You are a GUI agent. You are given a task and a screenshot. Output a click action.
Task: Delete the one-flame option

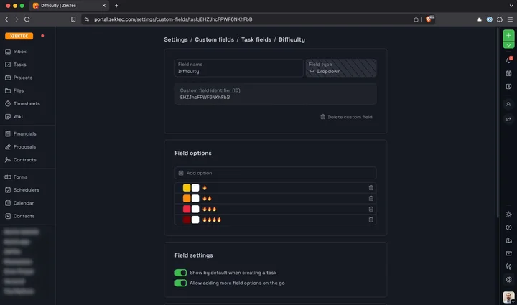coord(371,188)
